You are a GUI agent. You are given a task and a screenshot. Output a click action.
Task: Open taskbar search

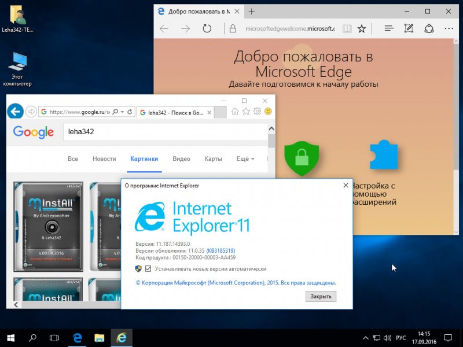32,338
